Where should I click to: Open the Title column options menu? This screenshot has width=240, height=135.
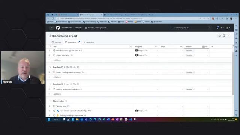point(131,46)
